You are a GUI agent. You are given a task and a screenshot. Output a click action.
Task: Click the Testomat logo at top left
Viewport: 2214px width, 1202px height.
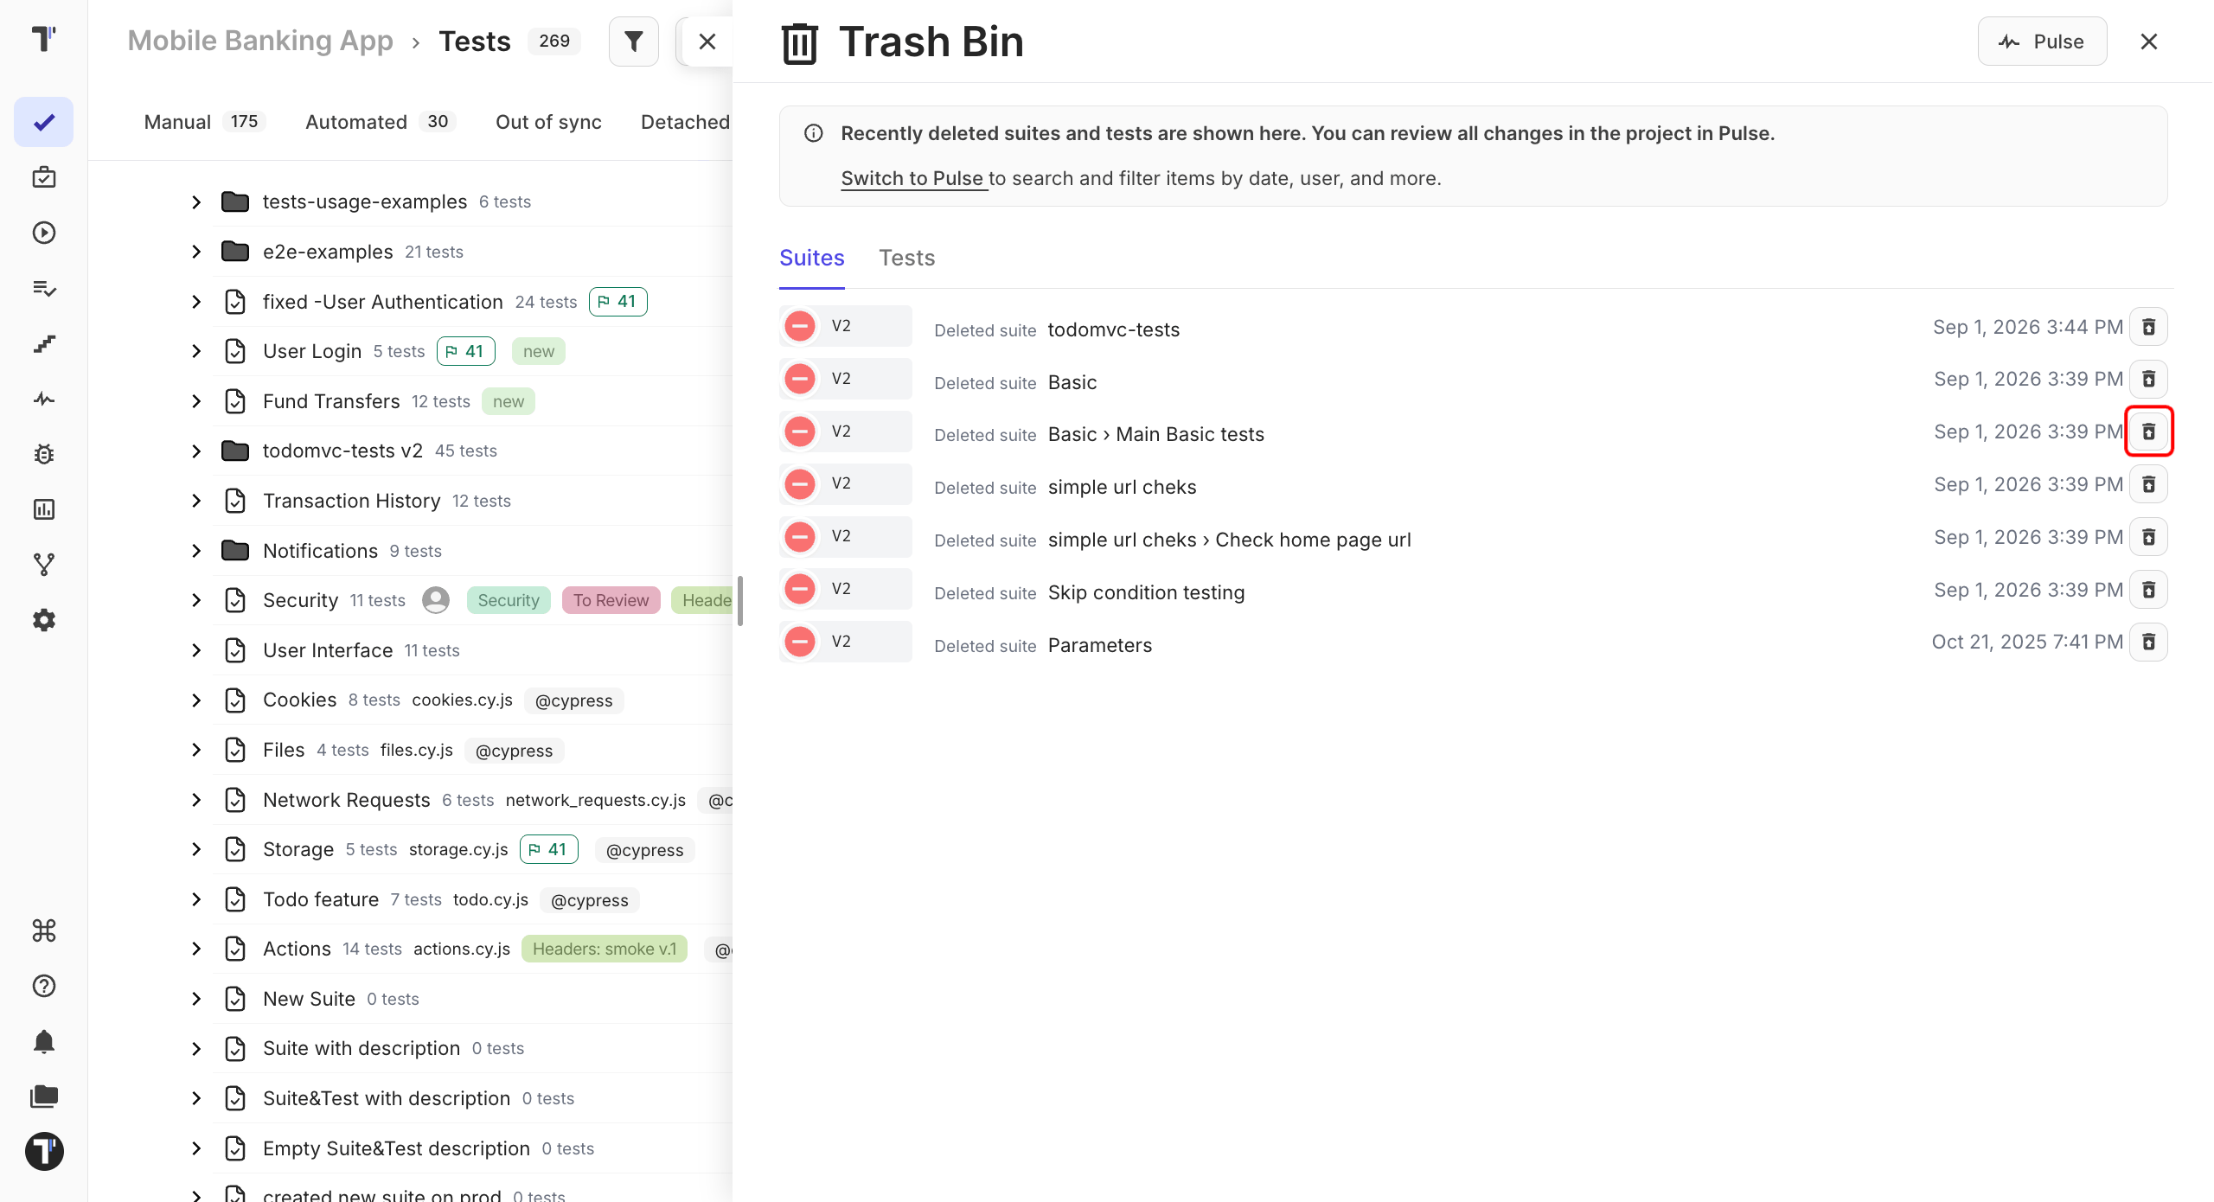(x=44, y=38)
